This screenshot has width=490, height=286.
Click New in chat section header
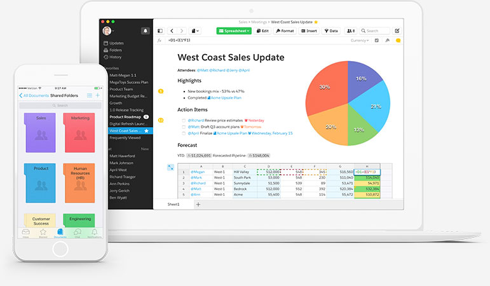[x=145, y=149]
